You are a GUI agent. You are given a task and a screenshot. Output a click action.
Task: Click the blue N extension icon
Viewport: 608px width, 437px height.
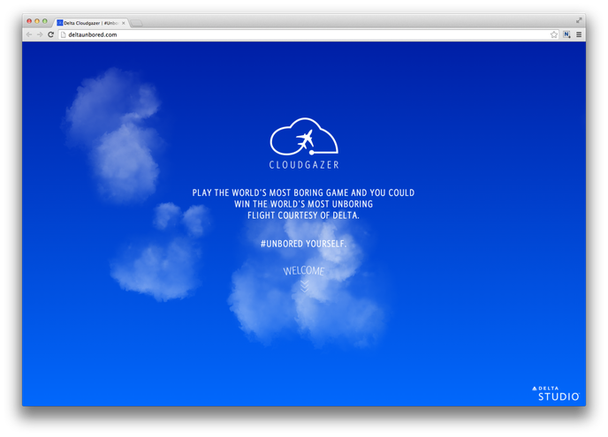(x=566, y=34)
